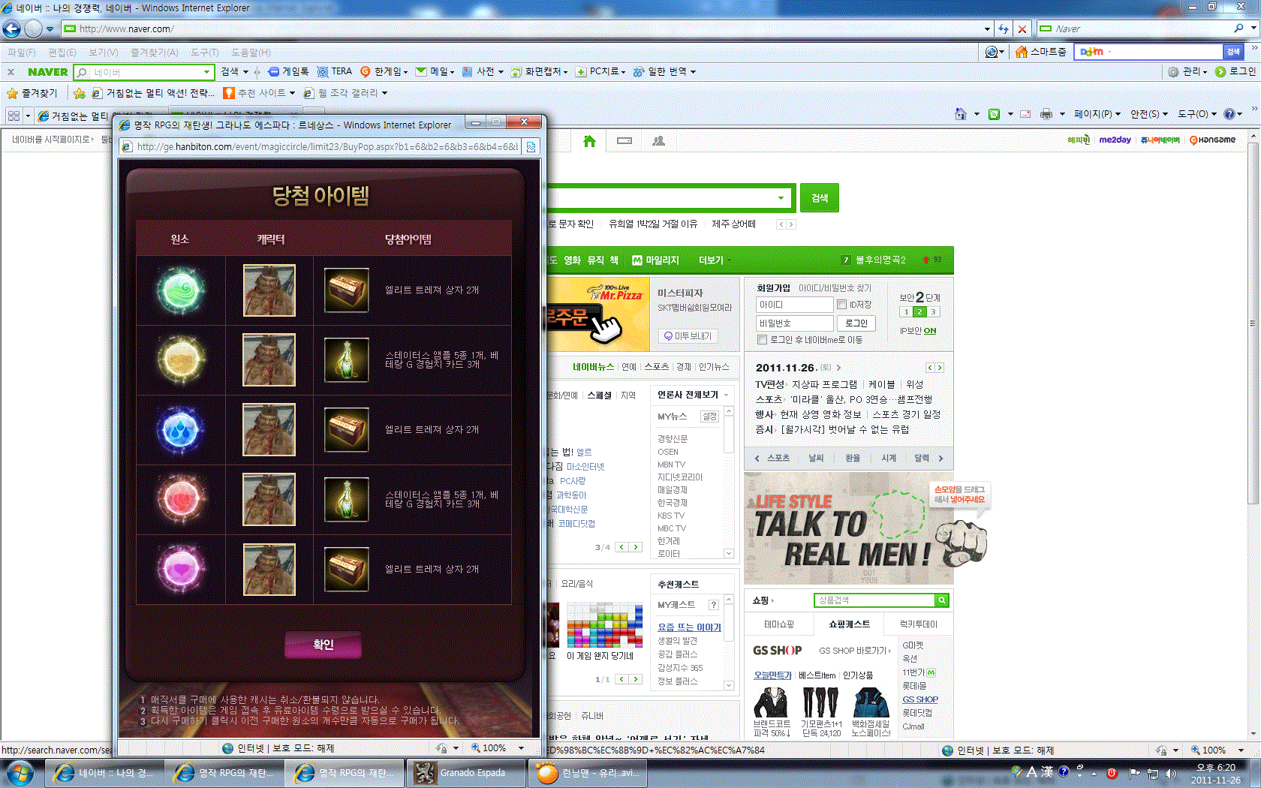The image size is (1261, 788).
Task: Open the 편집(E) menu
Action: click(62, 53)
